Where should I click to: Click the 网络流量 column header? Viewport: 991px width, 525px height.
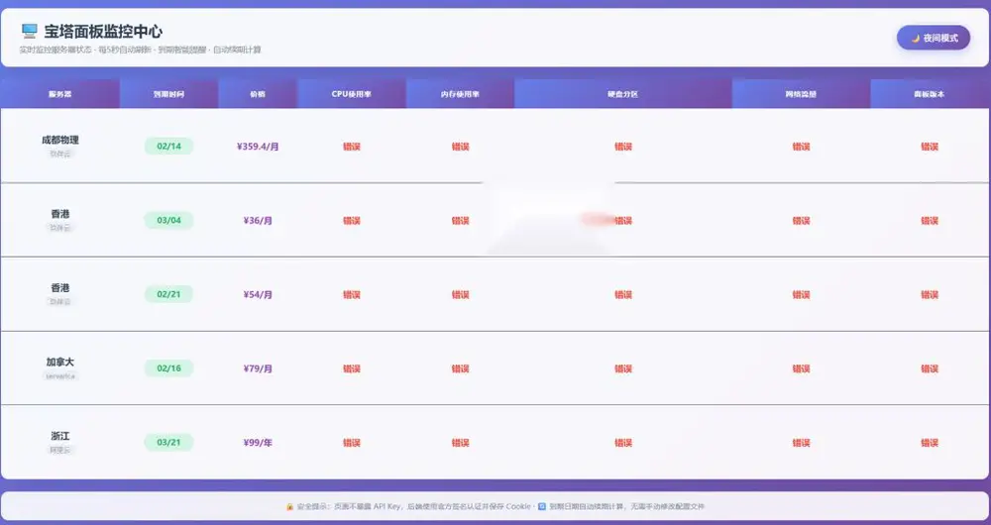pos(801,94)
